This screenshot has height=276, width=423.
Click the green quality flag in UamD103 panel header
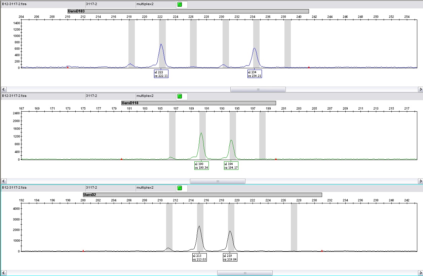180,4
